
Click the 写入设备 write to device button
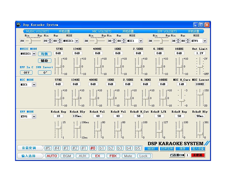pyautogui.click(x=198, y=149)
